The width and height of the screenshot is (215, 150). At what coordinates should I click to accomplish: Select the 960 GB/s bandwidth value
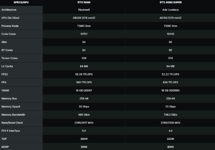pos(84,115)
